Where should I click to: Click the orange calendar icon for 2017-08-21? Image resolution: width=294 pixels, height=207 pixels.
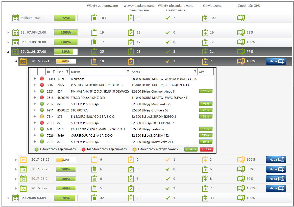[x=23, y=61]
